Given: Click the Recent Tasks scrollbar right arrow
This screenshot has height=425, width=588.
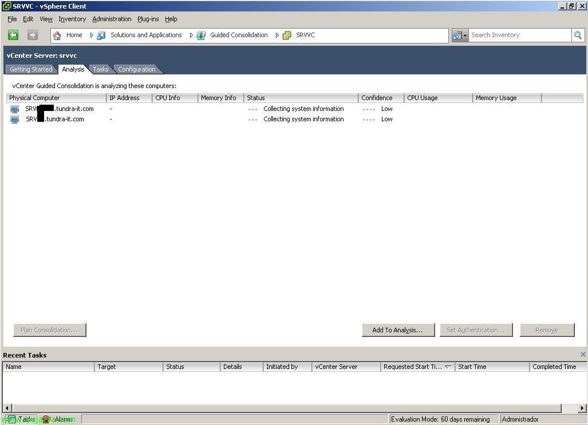Looking at the screenshot, I should 582,408.
